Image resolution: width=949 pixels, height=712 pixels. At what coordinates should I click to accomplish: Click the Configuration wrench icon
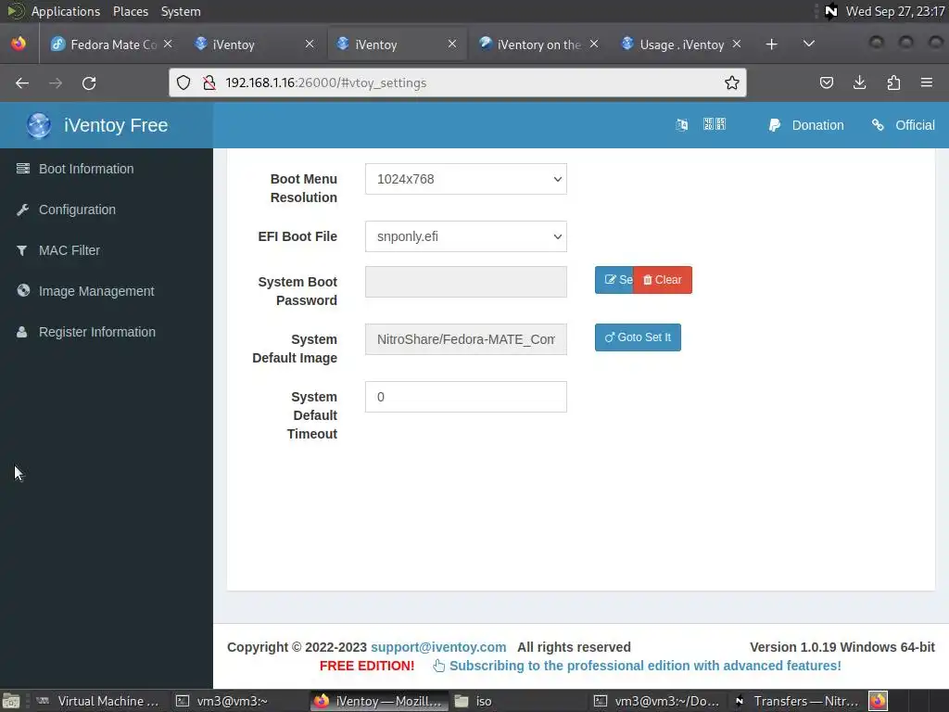click(x=23, y=210)
